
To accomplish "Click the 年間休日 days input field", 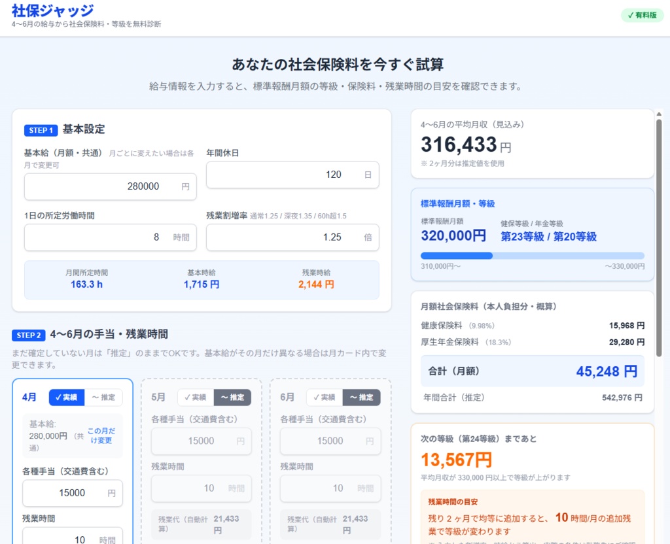I will click(292, 175).
